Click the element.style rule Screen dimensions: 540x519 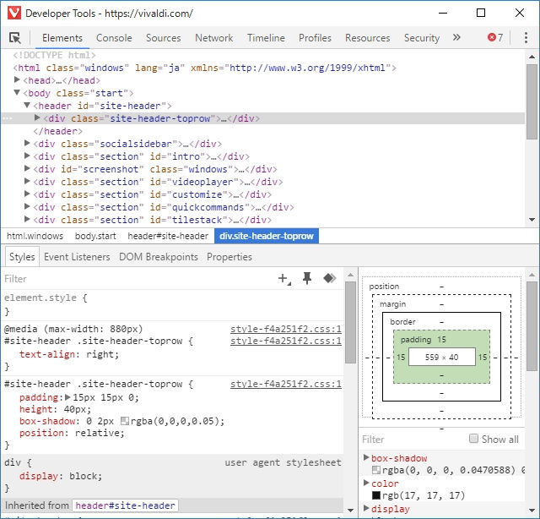(46, 298)
